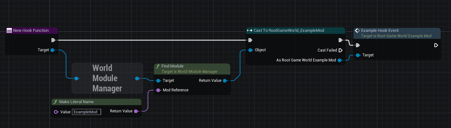Click Target output pin on New Hook Function

52,50
